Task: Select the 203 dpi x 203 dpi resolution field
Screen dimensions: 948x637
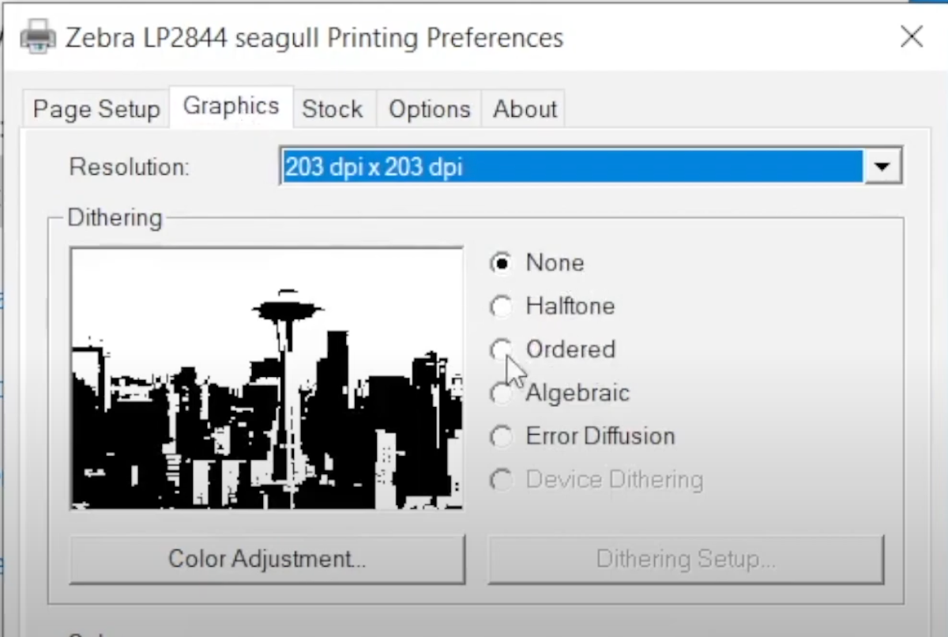Action: click(x=569, y=166)
